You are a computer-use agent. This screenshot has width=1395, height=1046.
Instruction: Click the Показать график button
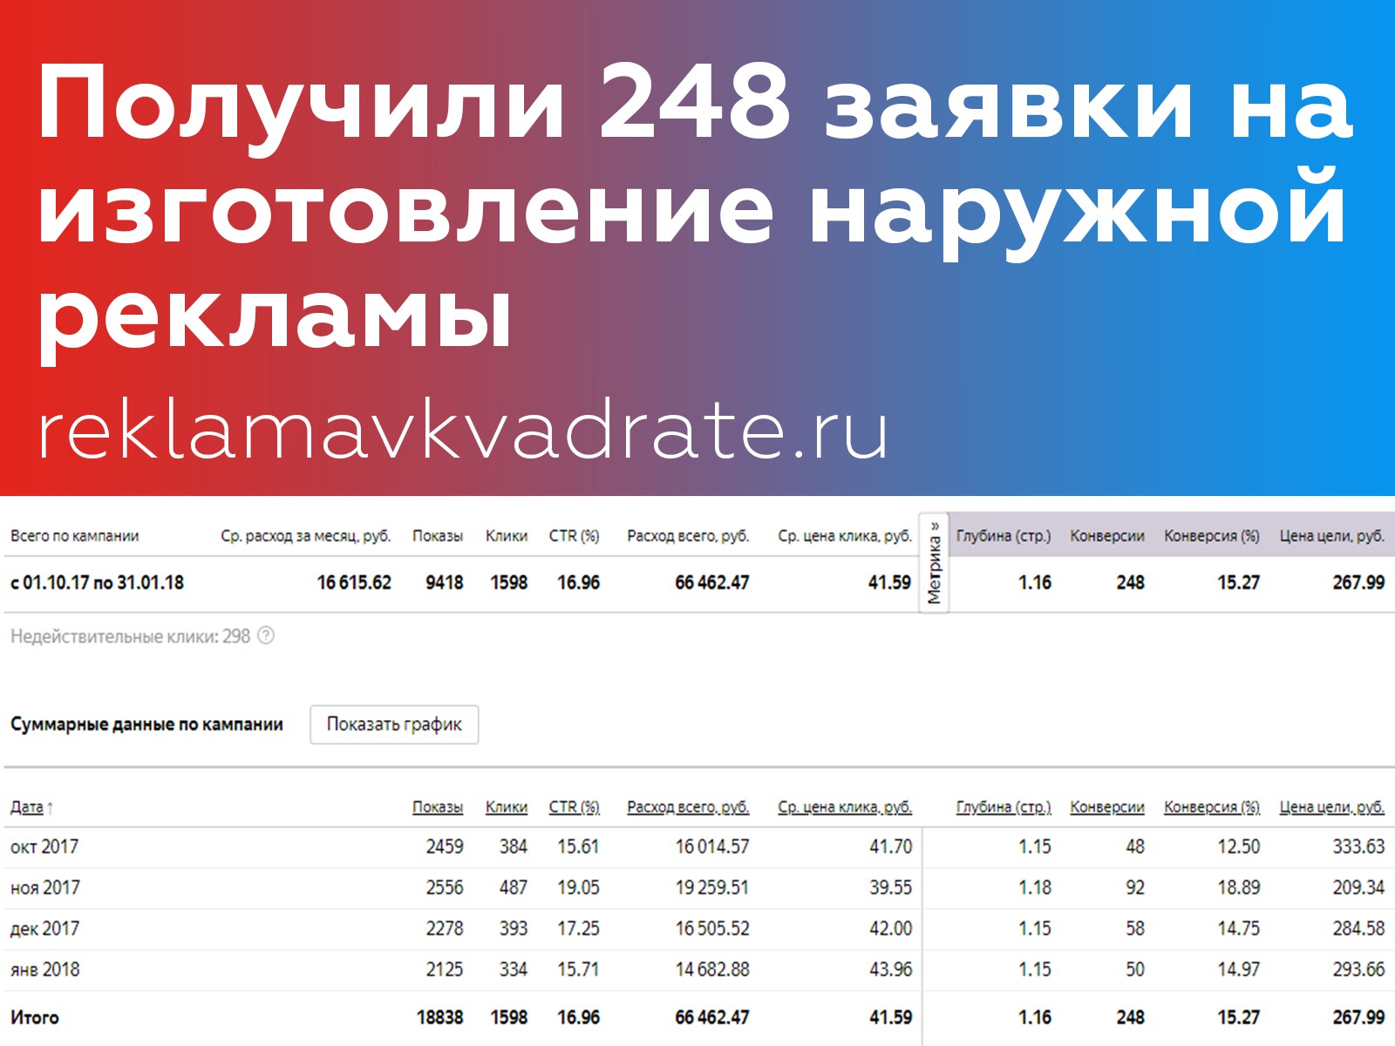click(394, 724)
